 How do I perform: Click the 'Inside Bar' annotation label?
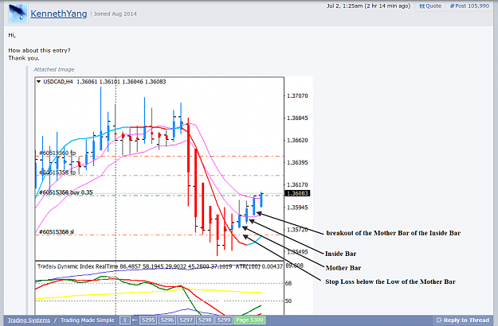pyautogui.click(x=341, y=254)
